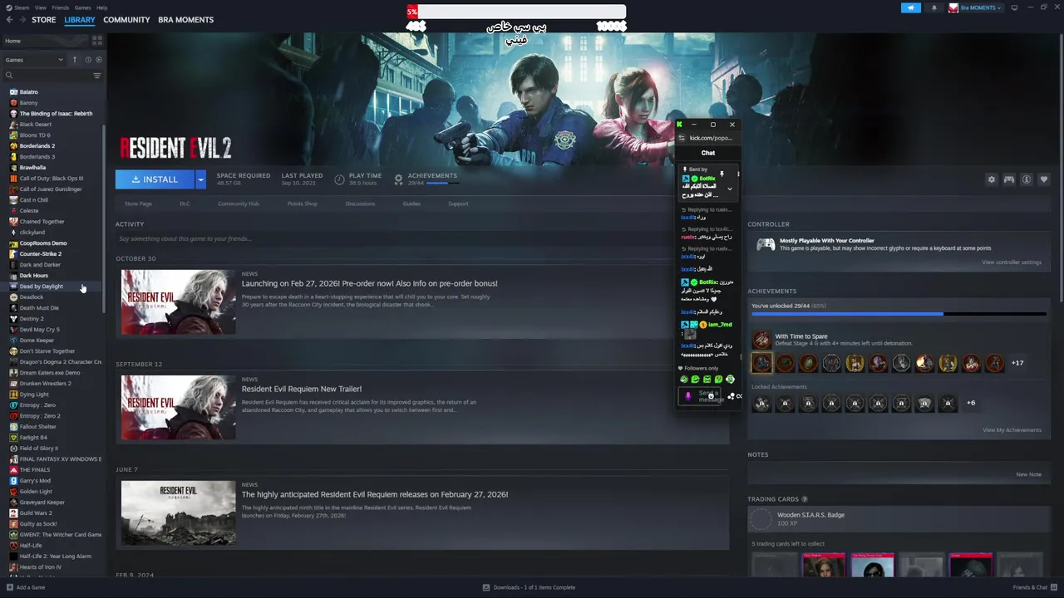The width and height of the screenshot is (1064, 598).
Task: Open the Discussions tab
Action: (360, 203)
